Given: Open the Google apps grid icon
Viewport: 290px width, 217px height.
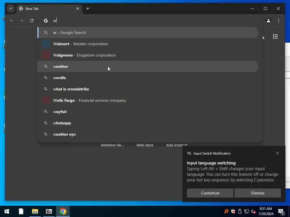Looking at the screenshot, I should click(275, 36).
